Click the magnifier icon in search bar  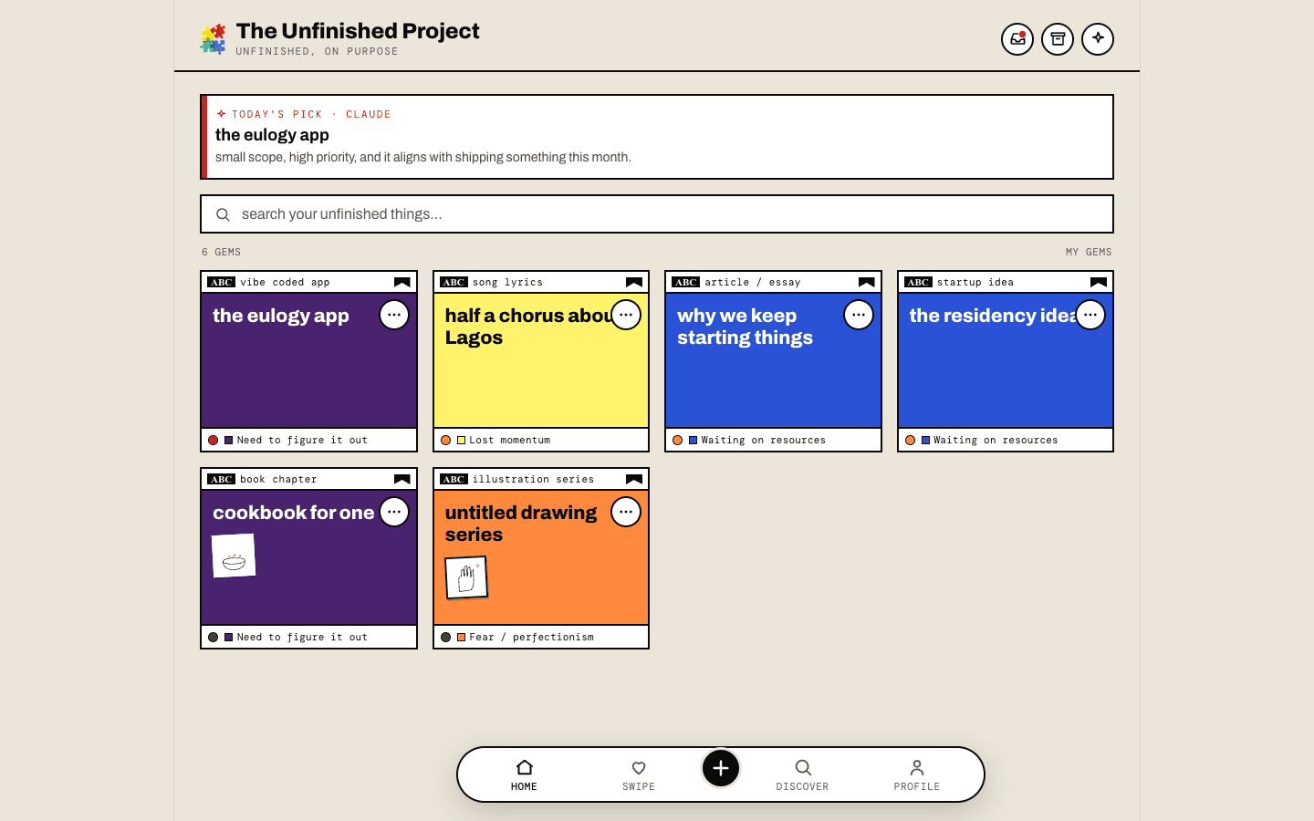tap(223, 215)
